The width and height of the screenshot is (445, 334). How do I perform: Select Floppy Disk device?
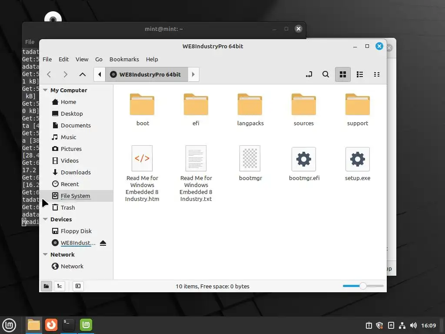point(76,231)
